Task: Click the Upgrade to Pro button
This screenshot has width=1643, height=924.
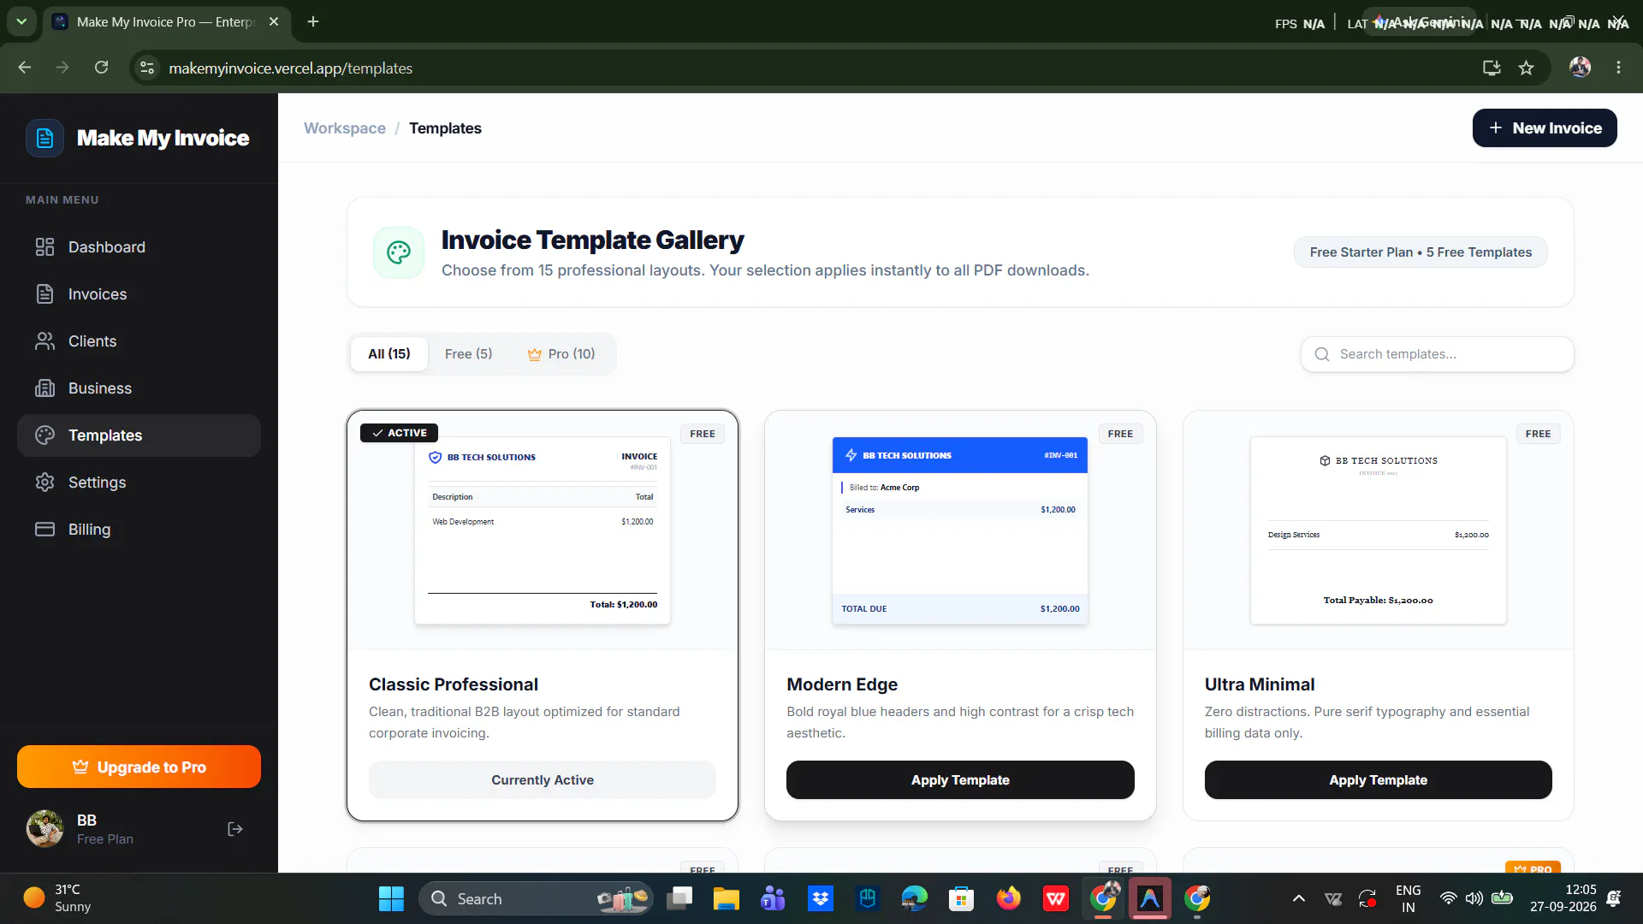Action: pos(139,767)
